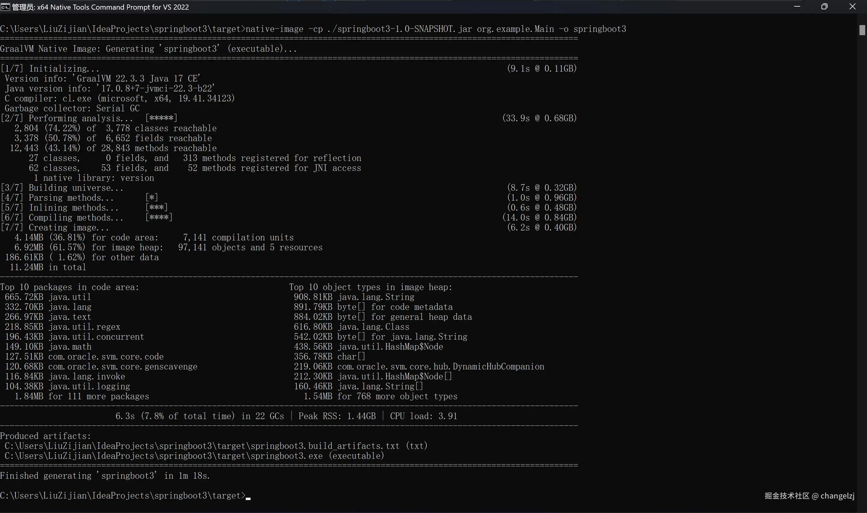The image size is (867, 513).
Task: Minimize the Native Tools Command Prompt window
Action: click(797, 7)
